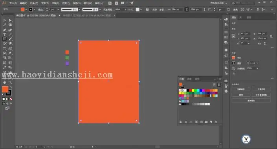This screenshot has width=277, height=149.
Task: Select the Lasso tool
Action: 10,25
